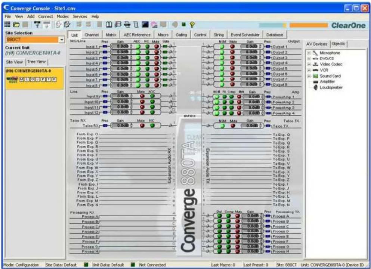
Task: Click the Process A blue preset indicator
Action: (x=268, y=216)
